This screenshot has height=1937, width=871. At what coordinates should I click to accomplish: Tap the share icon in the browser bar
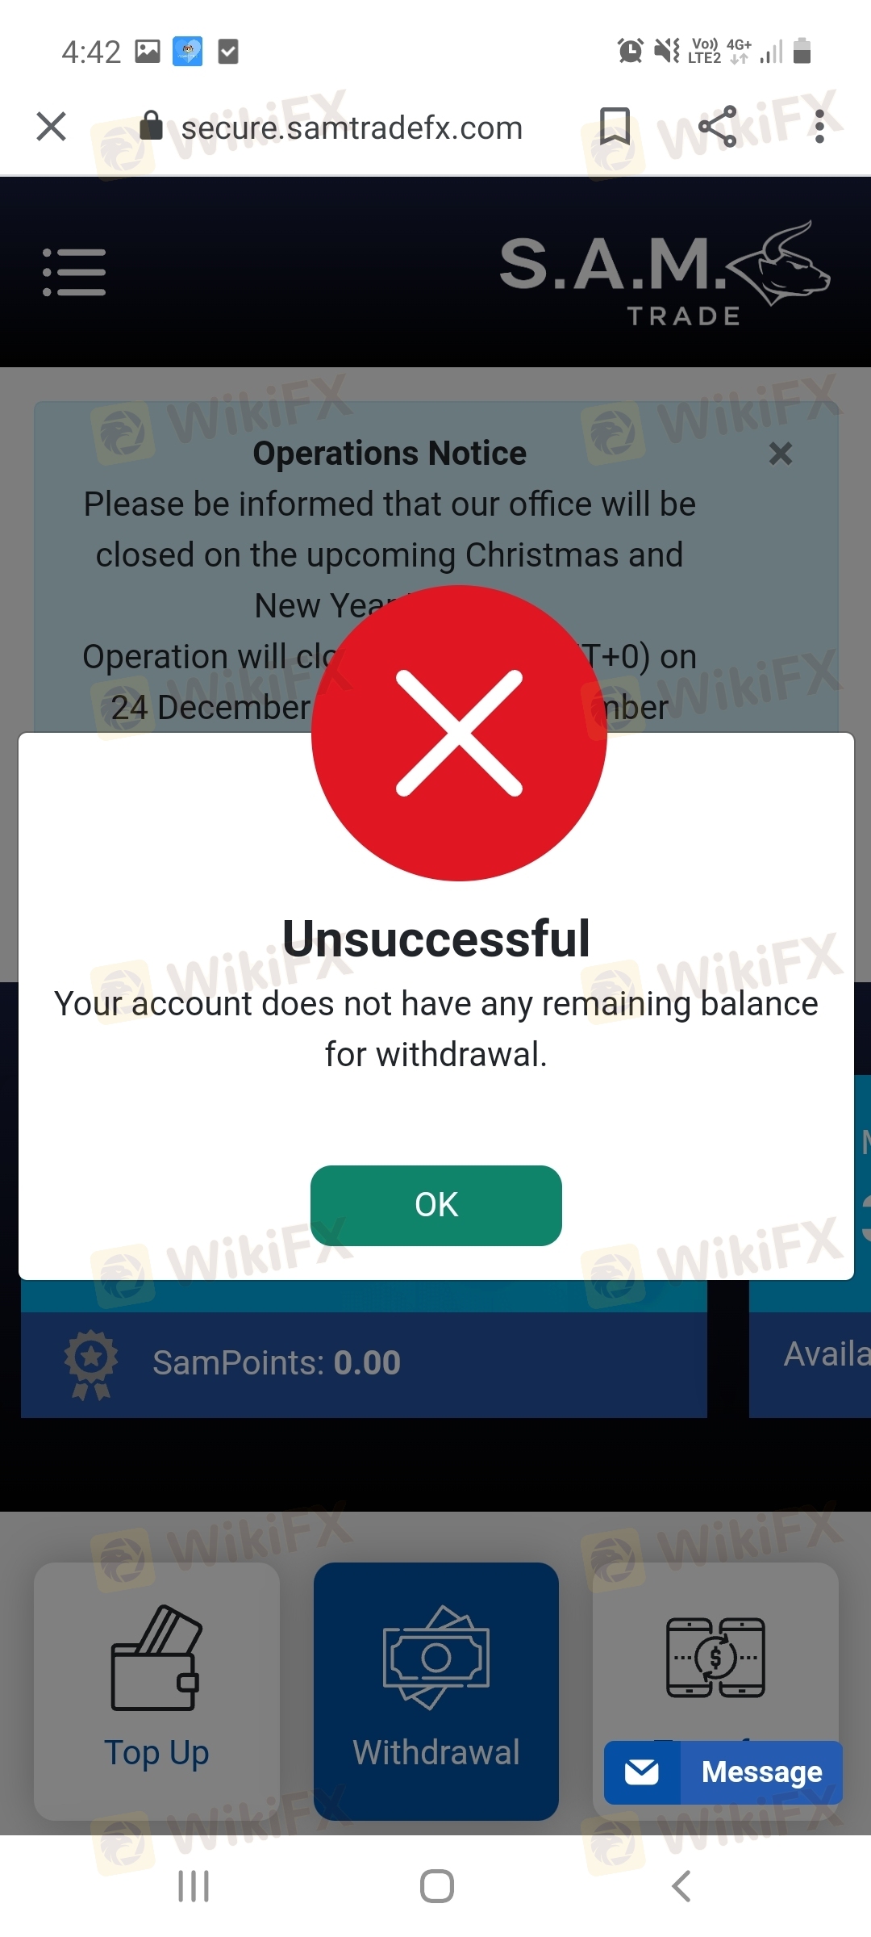pyautogui.click(x=718, y=127)
